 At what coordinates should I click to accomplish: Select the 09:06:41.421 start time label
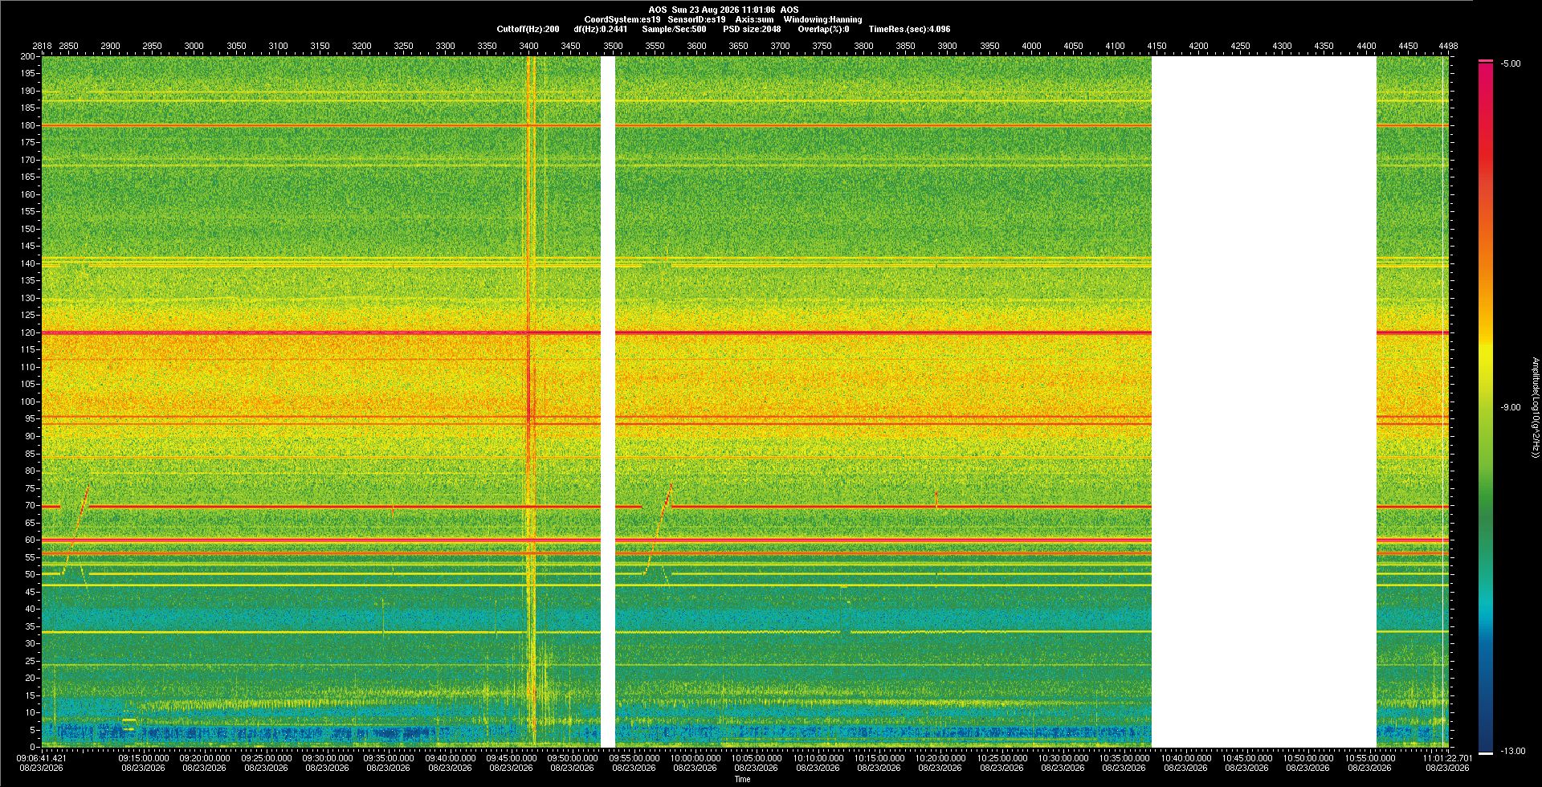coord(42,757)
